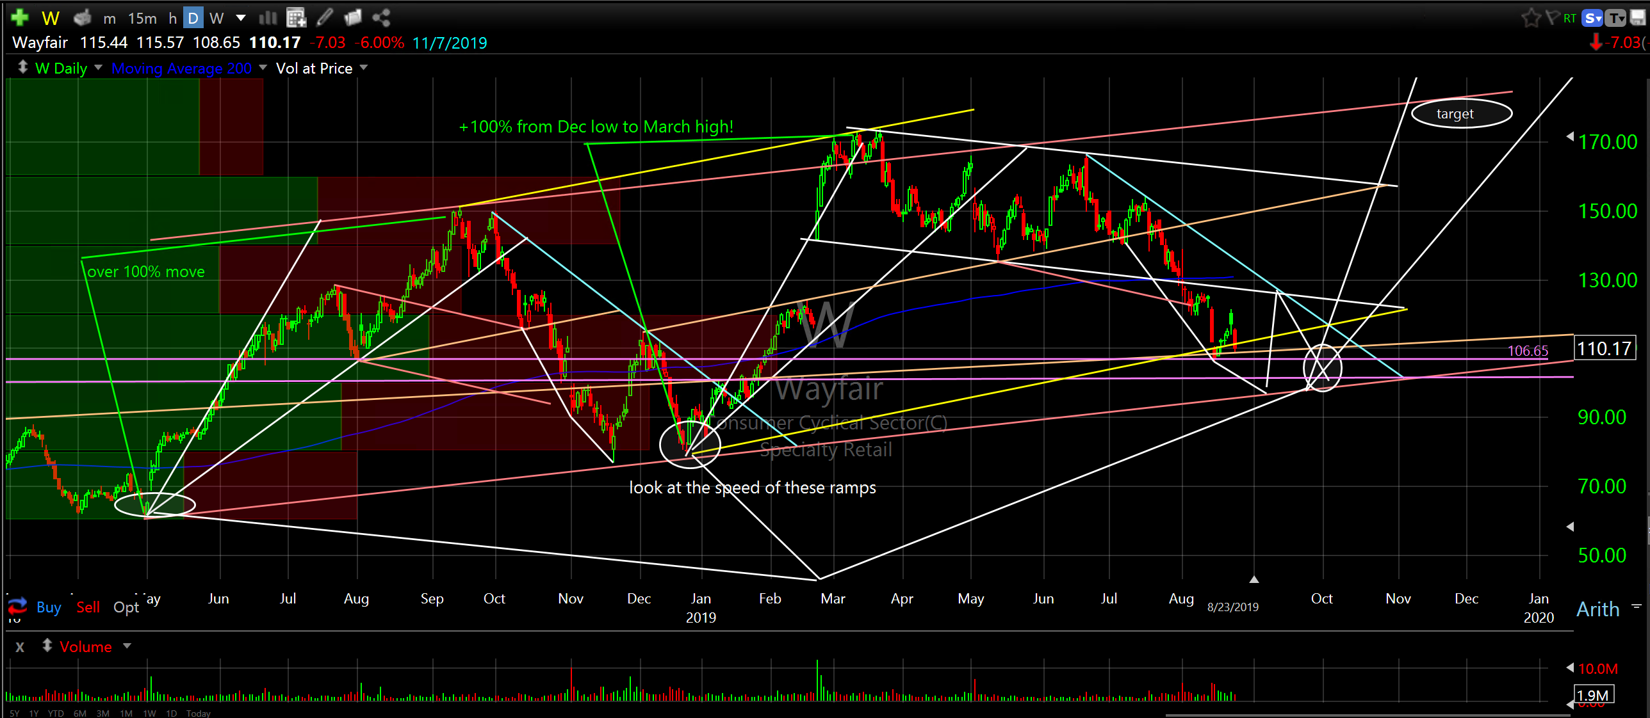Toggle the Arith scale setting

[1597, 609]
